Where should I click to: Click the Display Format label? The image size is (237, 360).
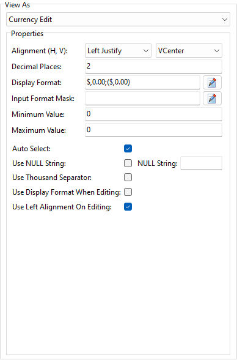[37, 83]
